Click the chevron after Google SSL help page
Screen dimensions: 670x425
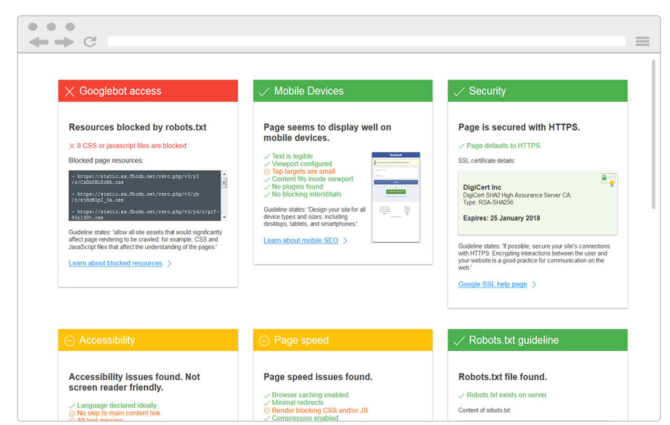pyautogui.click(x=534, y=284)
